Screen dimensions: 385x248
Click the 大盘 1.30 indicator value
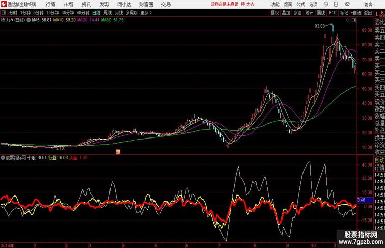tap(78, 158)
